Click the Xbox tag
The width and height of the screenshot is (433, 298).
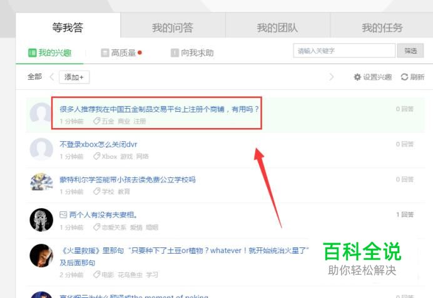(110, 157)
